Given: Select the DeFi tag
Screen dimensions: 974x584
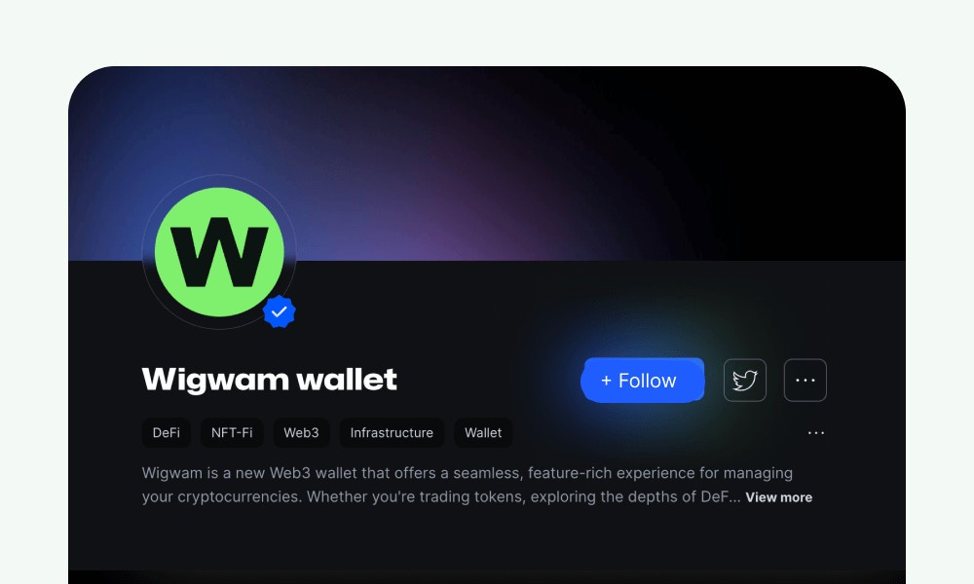Looking at the screenshot, I should (x=166, y=432).
